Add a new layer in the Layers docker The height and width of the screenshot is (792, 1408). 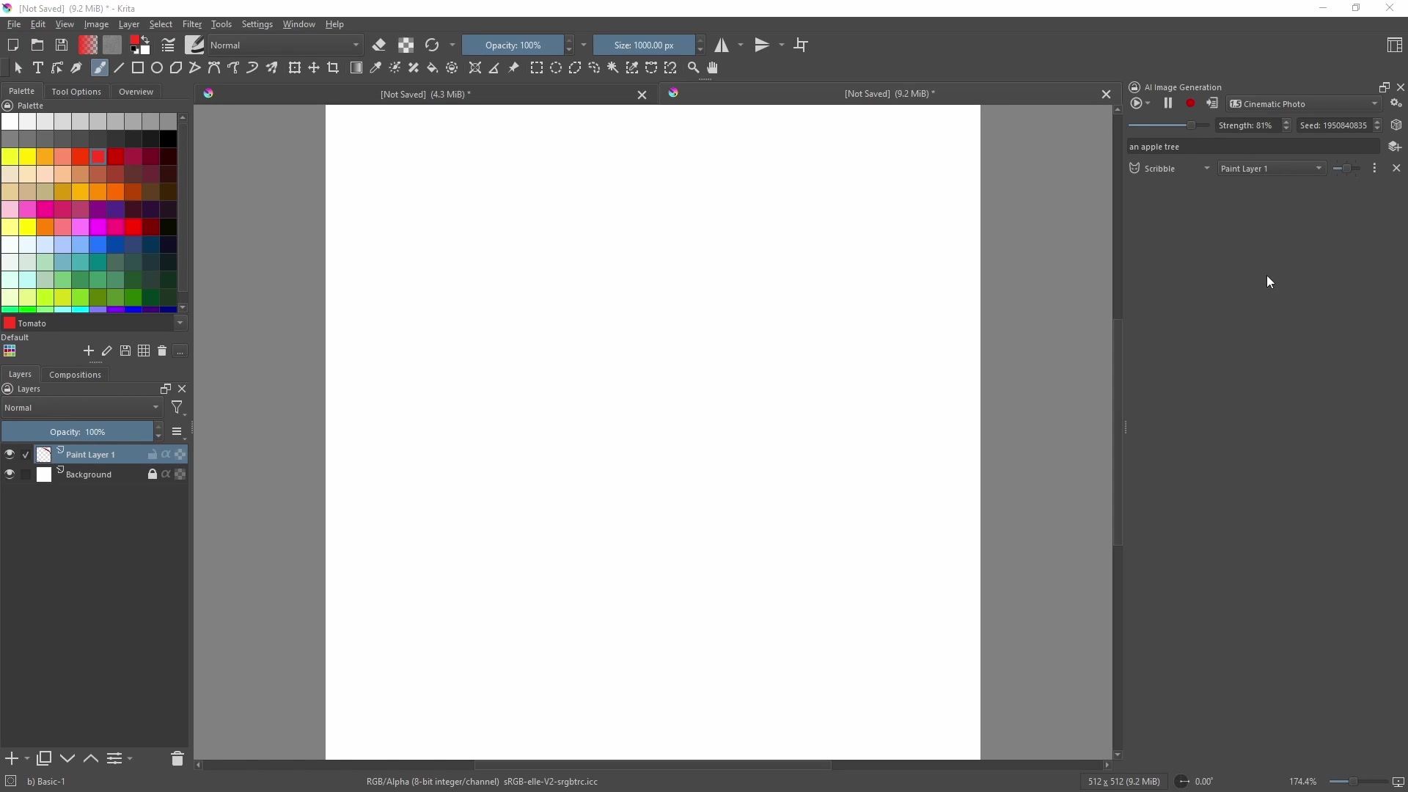coord(11,759)
